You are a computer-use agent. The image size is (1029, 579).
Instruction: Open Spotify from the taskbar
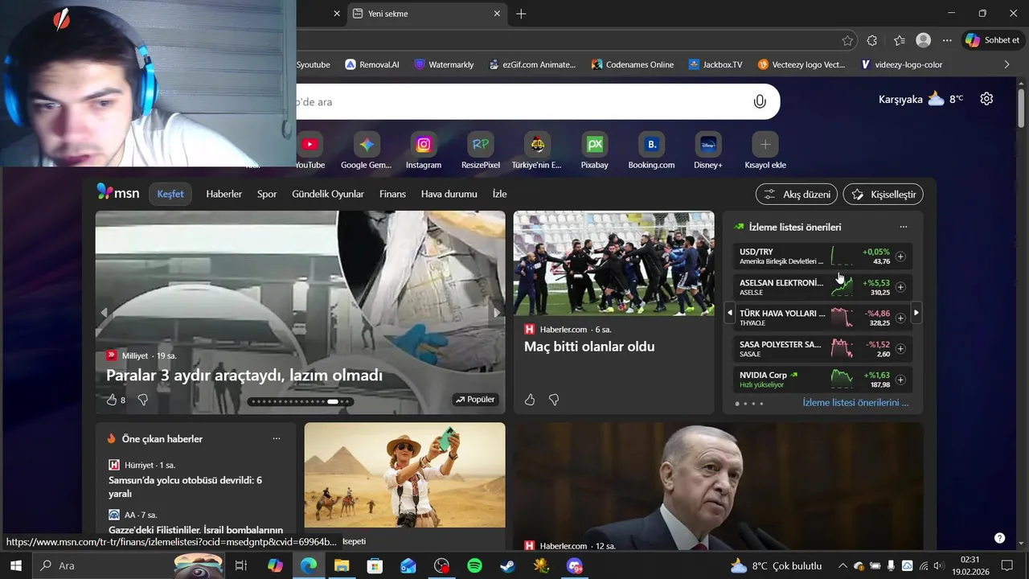[x=474, y=566]
